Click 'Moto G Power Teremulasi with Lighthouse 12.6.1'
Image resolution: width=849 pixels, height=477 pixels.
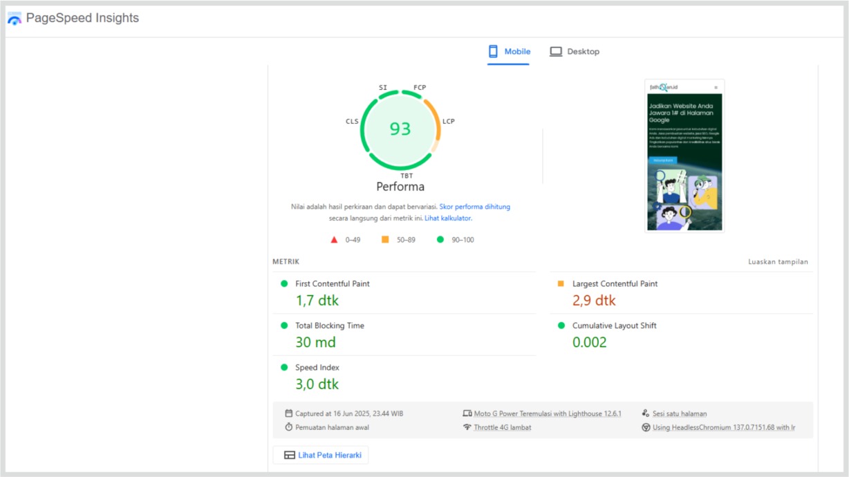point(548,413)
